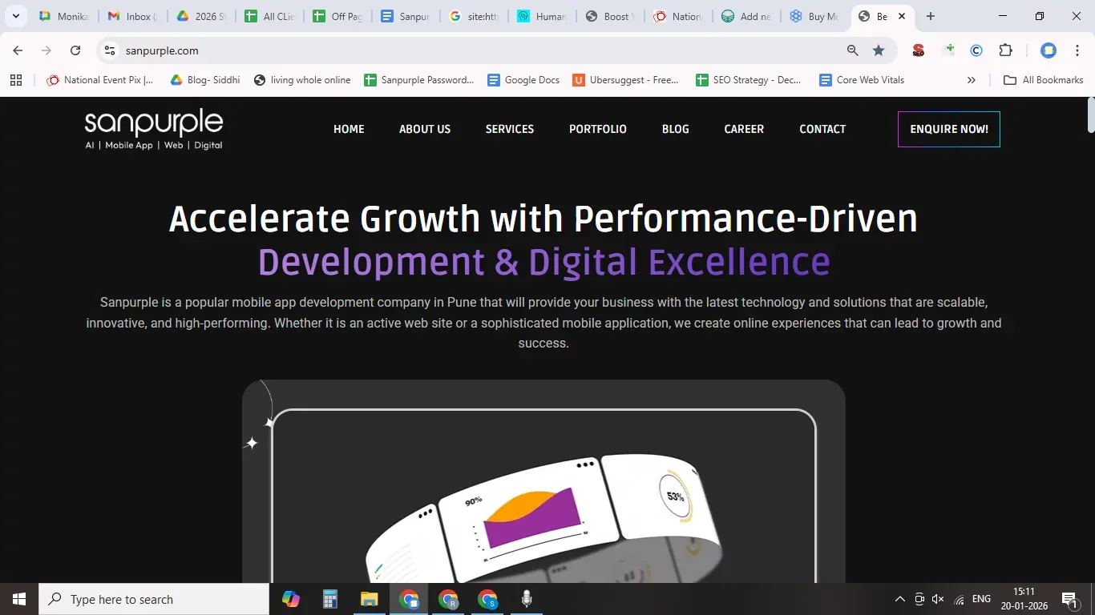Switch to the 2026 Drive tab
The image size is (1095, 615).
pyautogui.click(x=202, y=16)
